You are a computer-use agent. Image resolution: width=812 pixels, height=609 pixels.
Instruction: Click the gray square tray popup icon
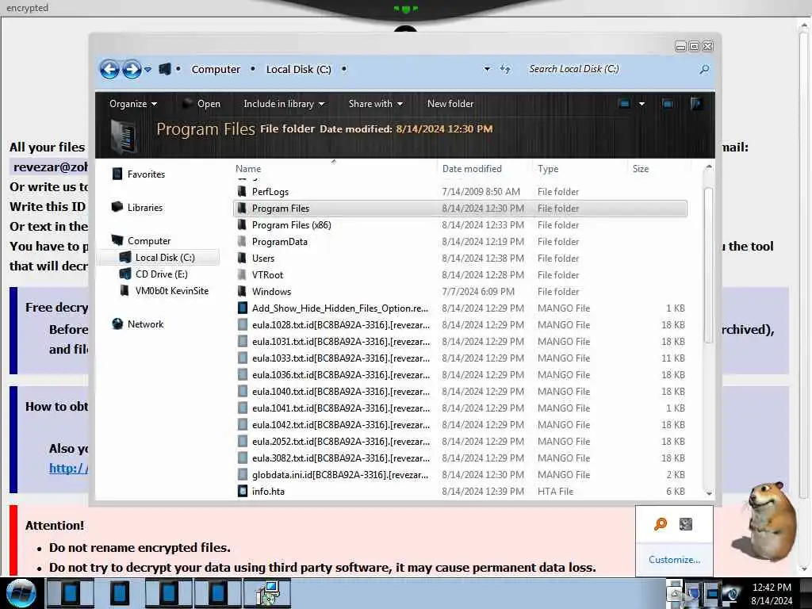[686, 524]
